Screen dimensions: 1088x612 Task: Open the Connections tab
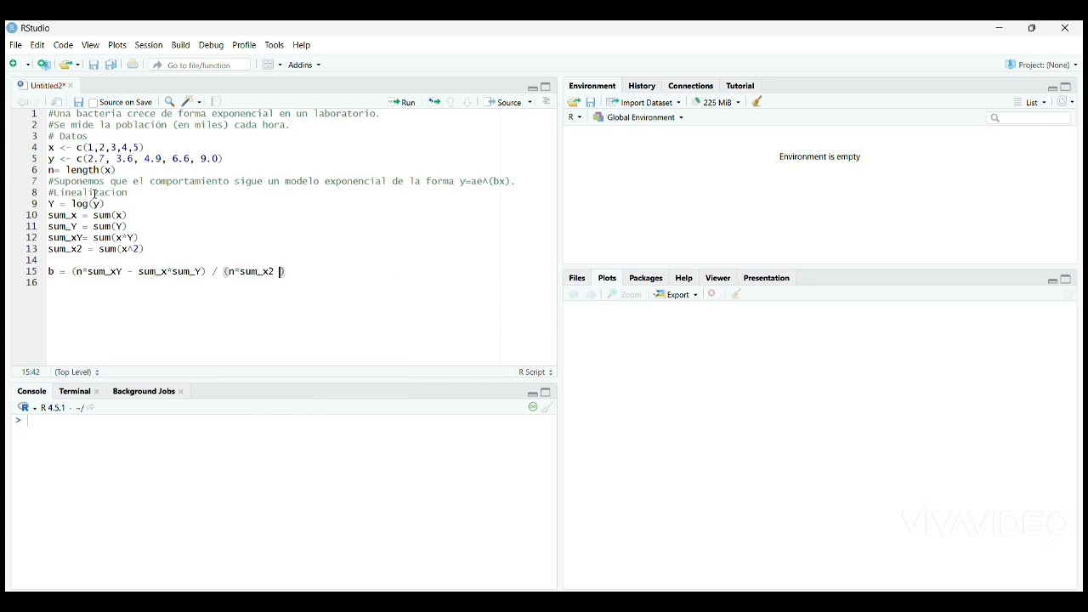691,86
